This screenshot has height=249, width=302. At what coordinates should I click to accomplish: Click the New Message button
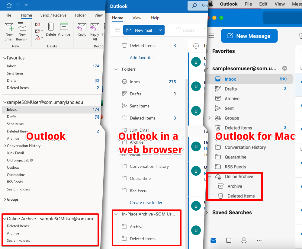249,36
